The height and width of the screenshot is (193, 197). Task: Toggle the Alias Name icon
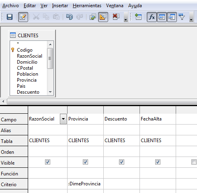point(172,17)
